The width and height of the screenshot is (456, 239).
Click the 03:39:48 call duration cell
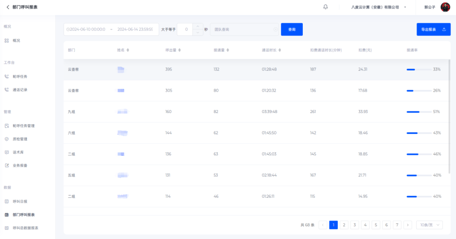[269, 112]
